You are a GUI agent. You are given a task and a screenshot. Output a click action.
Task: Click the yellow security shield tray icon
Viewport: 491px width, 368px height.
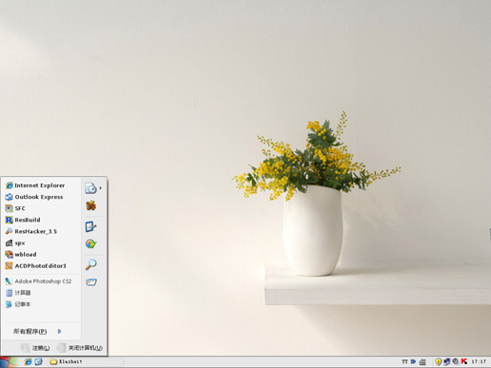pos(439,361)
